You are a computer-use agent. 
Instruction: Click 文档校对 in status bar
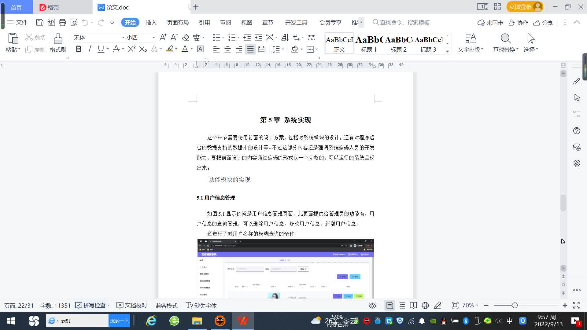132,305
